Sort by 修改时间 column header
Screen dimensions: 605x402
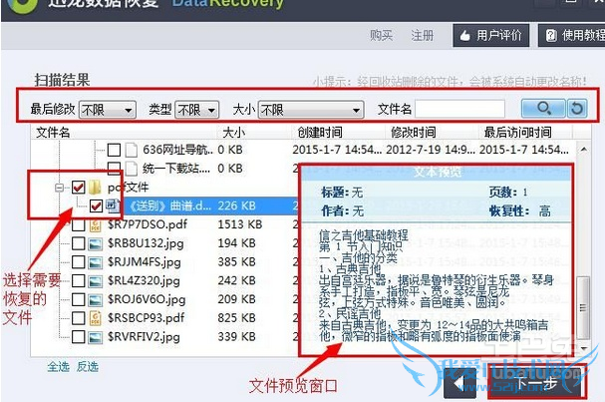(414, 133)
